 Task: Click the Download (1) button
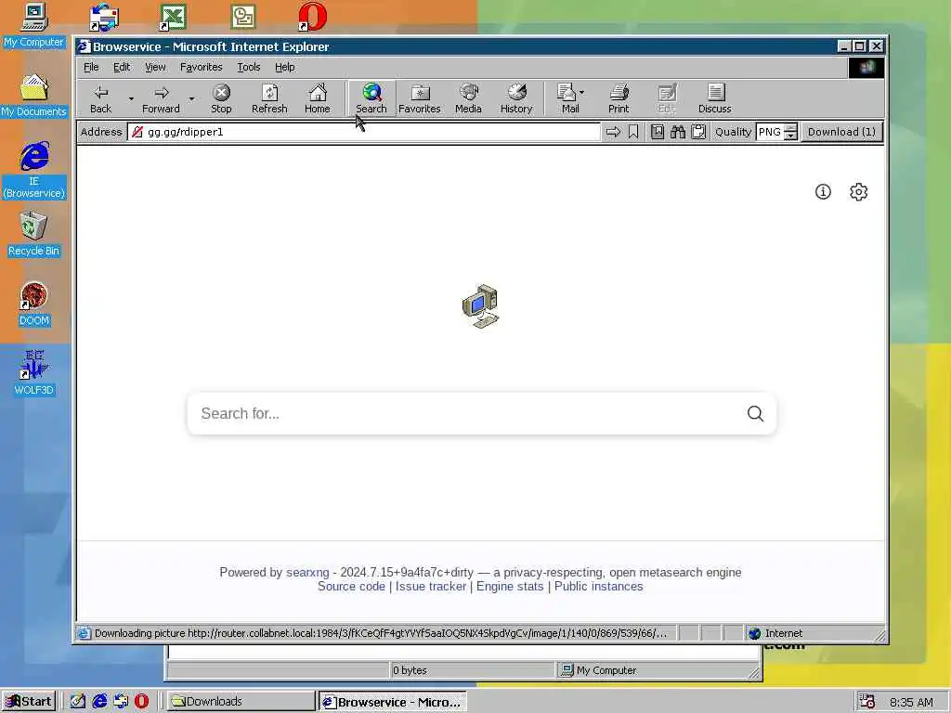coord(841,132)
